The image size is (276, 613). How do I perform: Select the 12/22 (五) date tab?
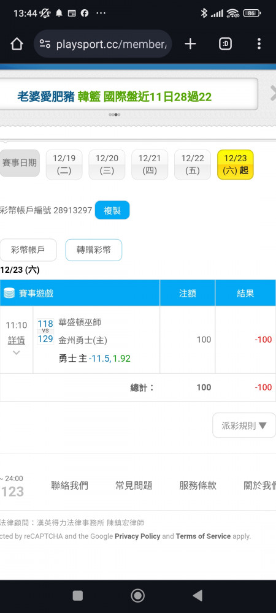(193, 164)
